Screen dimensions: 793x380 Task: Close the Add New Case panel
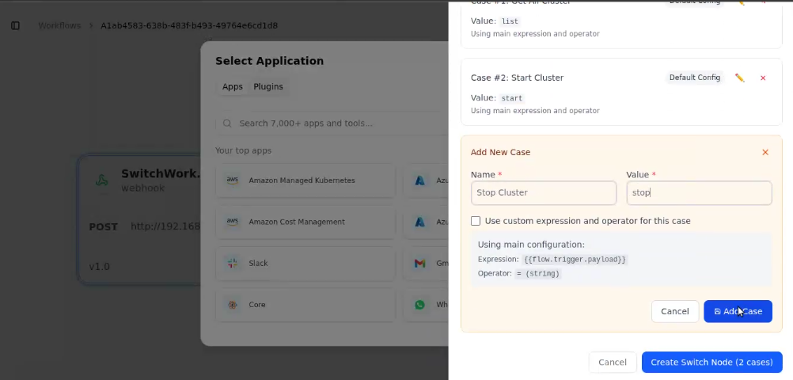[765, 152]
